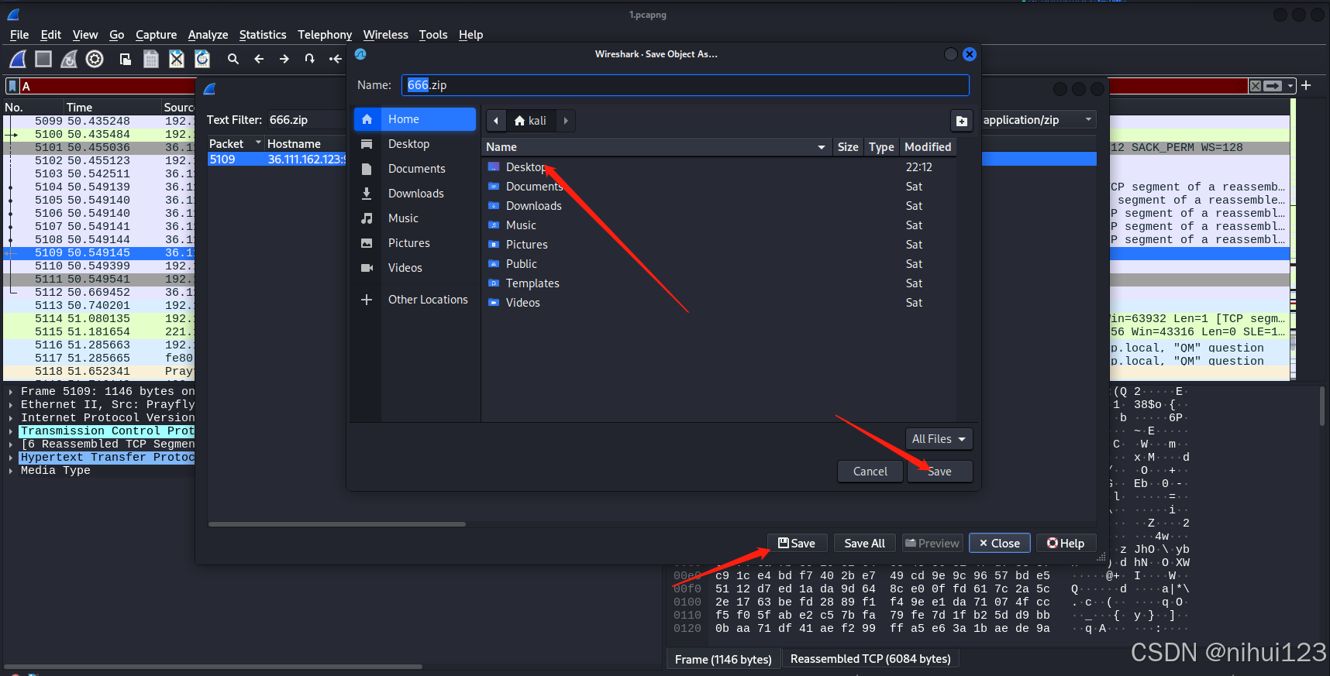Expand the Ethernet II tree node
This screenshot has width=1330, height=676.
point(11,405)
